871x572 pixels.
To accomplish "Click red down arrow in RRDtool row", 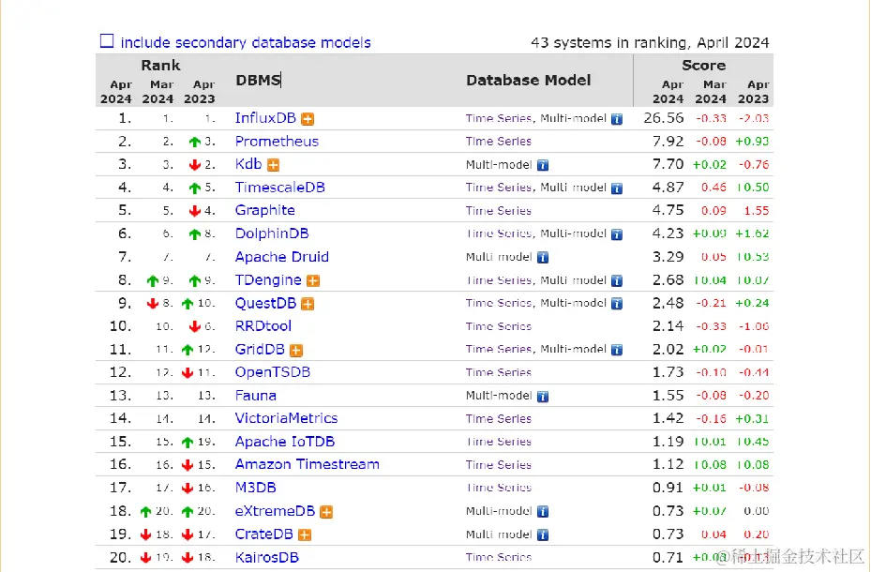I will coord(194,326).
